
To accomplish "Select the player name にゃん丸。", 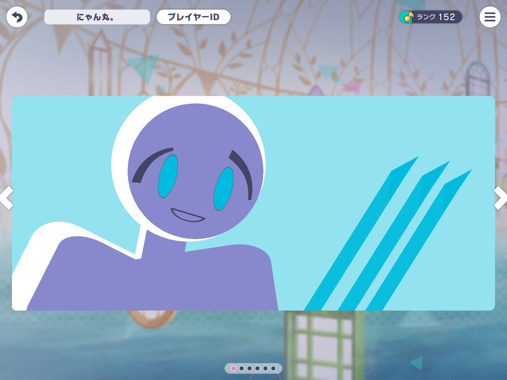I will 97,17.
